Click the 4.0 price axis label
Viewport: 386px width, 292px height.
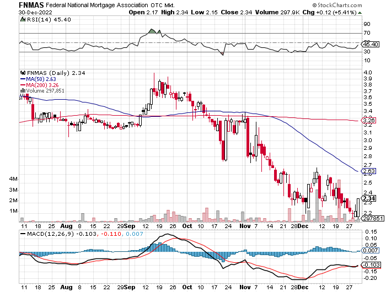(368, 73)
